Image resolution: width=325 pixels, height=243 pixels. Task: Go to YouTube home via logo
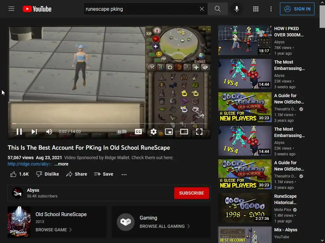pos(37,9)
